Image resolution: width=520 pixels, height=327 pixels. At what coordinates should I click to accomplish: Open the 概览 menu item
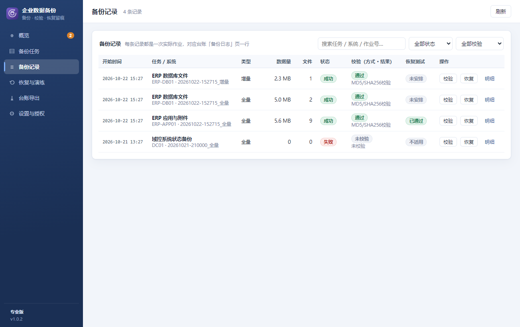(x=41, y=35)
